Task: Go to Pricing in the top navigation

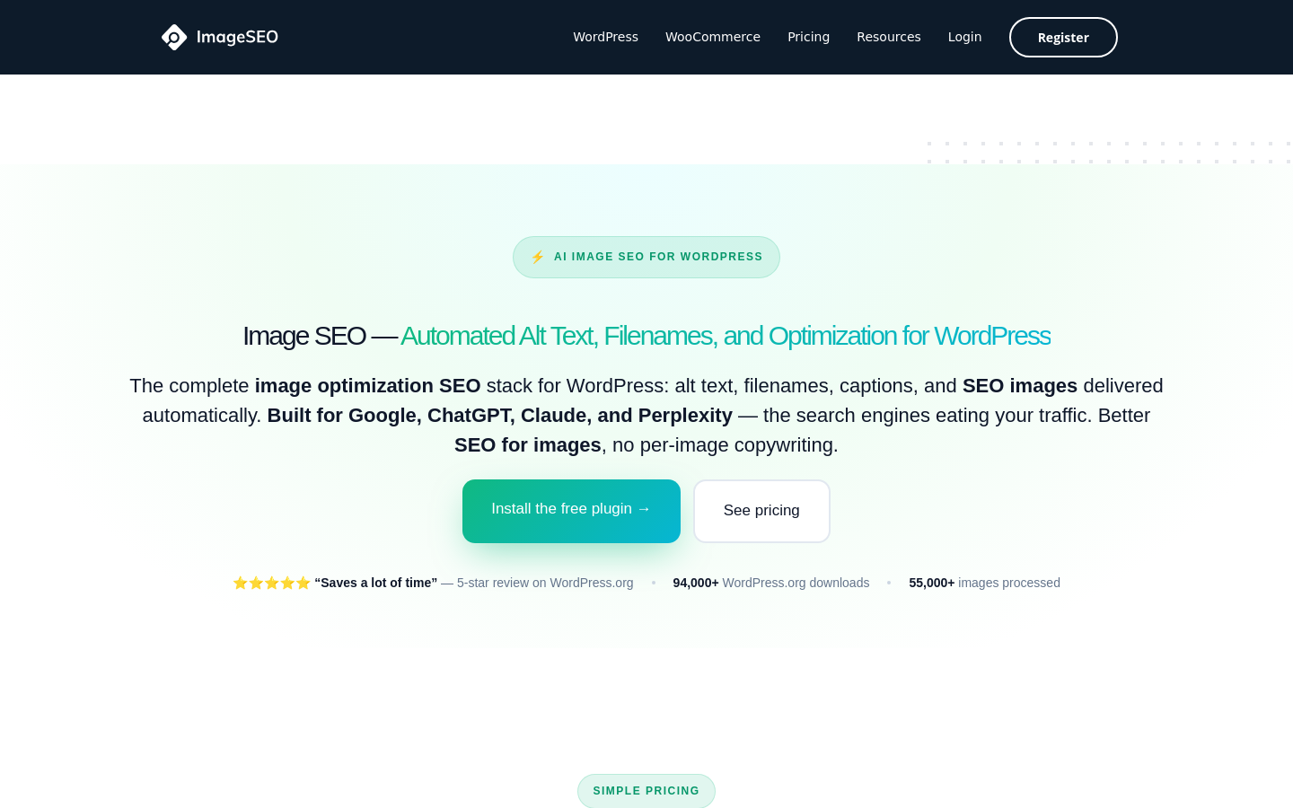Action: [x=809, y=37]
